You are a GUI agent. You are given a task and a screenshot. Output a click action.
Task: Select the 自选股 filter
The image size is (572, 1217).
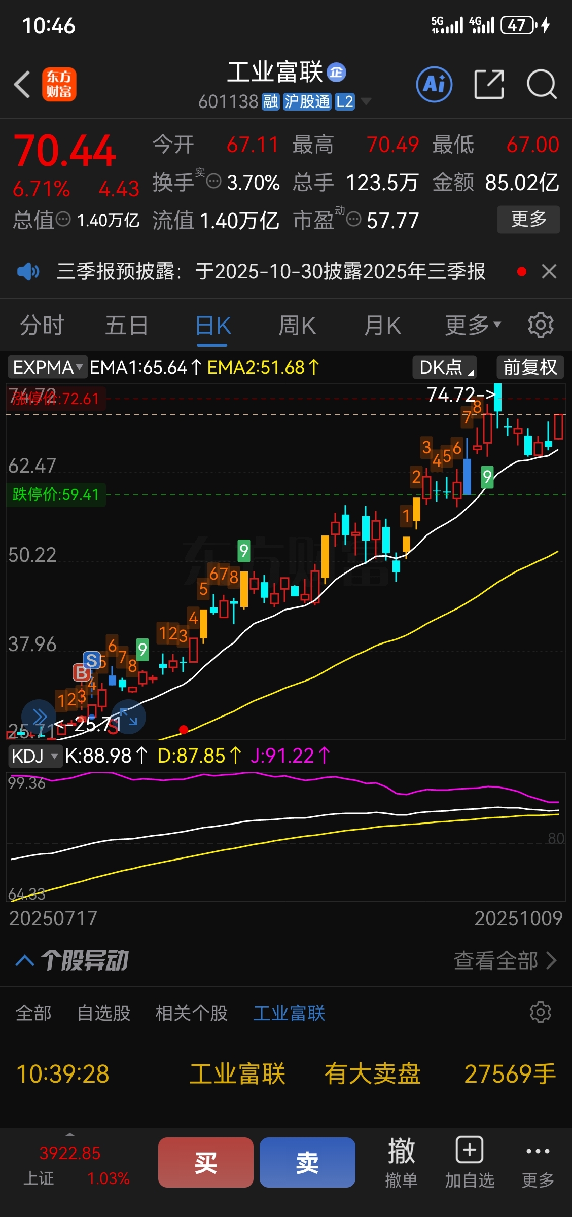(x=103, y=1013)
